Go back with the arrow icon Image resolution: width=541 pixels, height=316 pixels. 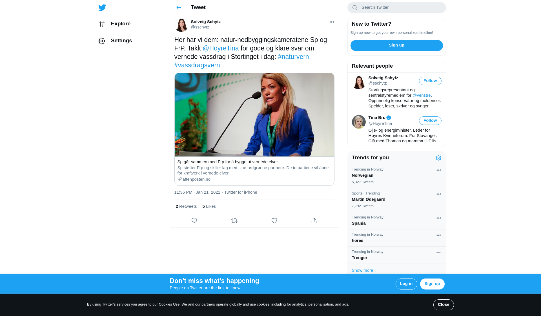point(179,8)
